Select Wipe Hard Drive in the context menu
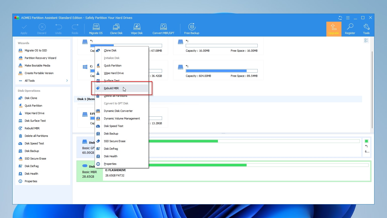The height and width of the screenshot is (218, 387). tap(122, 73)
